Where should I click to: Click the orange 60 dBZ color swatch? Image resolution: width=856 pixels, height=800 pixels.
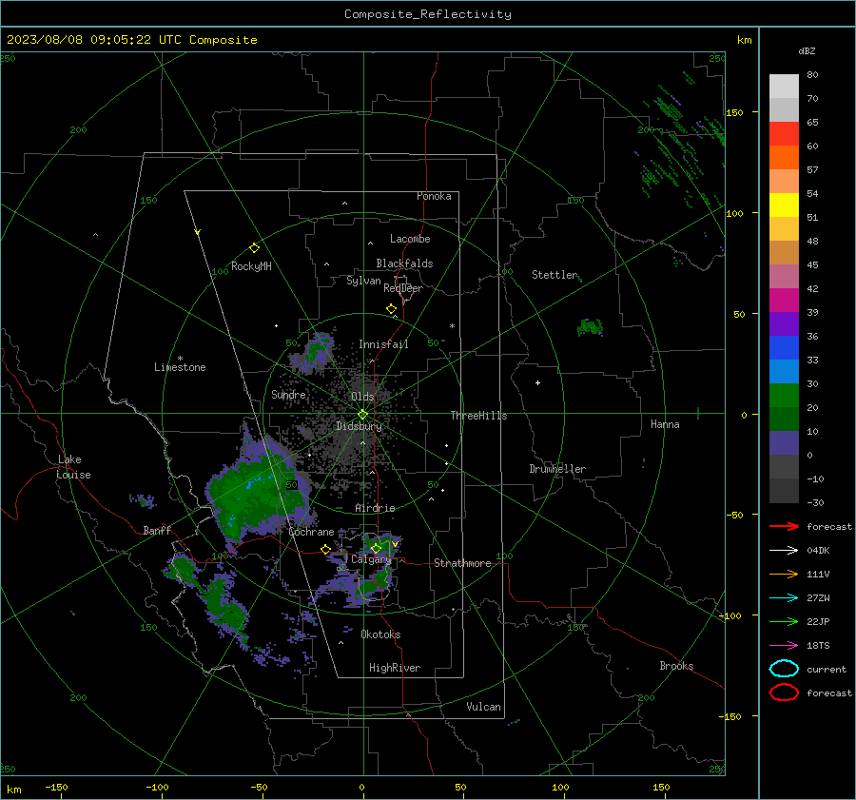click(x=784, y=157)
